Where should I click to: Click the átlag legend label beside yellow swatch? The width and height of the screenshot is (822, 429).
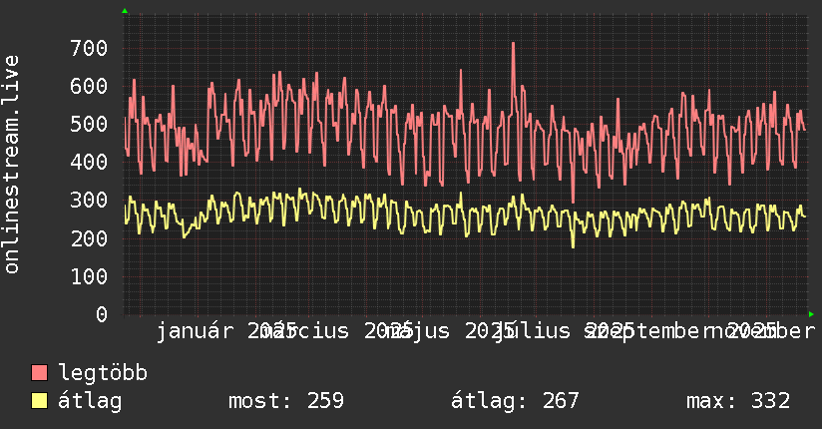click(90, 401)
